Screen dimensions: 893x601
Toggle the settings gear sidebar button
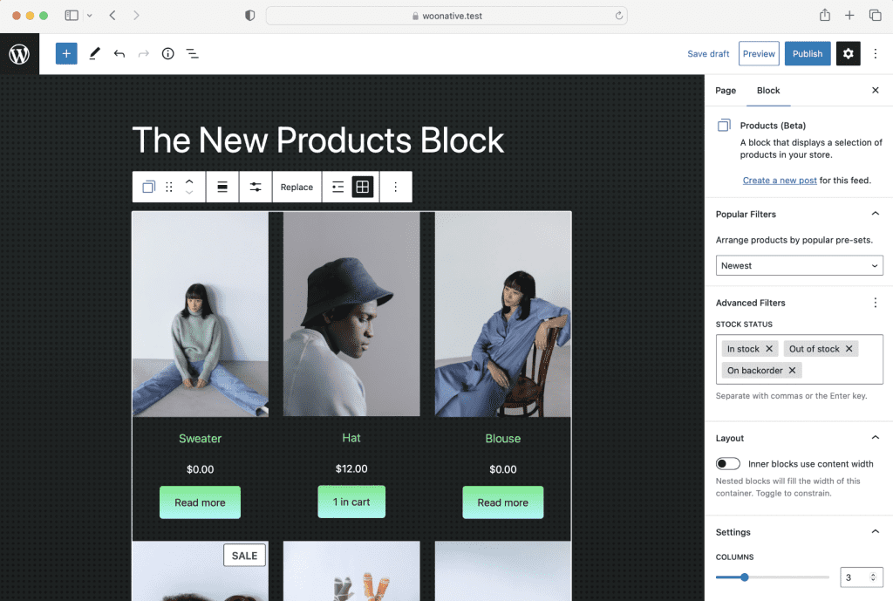tap(848, 53)
